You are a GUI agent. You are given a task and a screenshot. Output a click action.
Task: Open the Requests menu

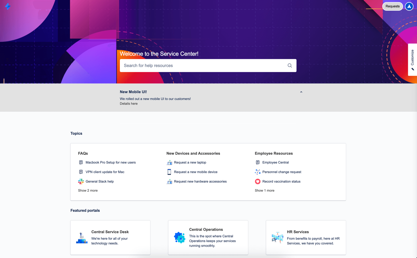click(393, 6)
